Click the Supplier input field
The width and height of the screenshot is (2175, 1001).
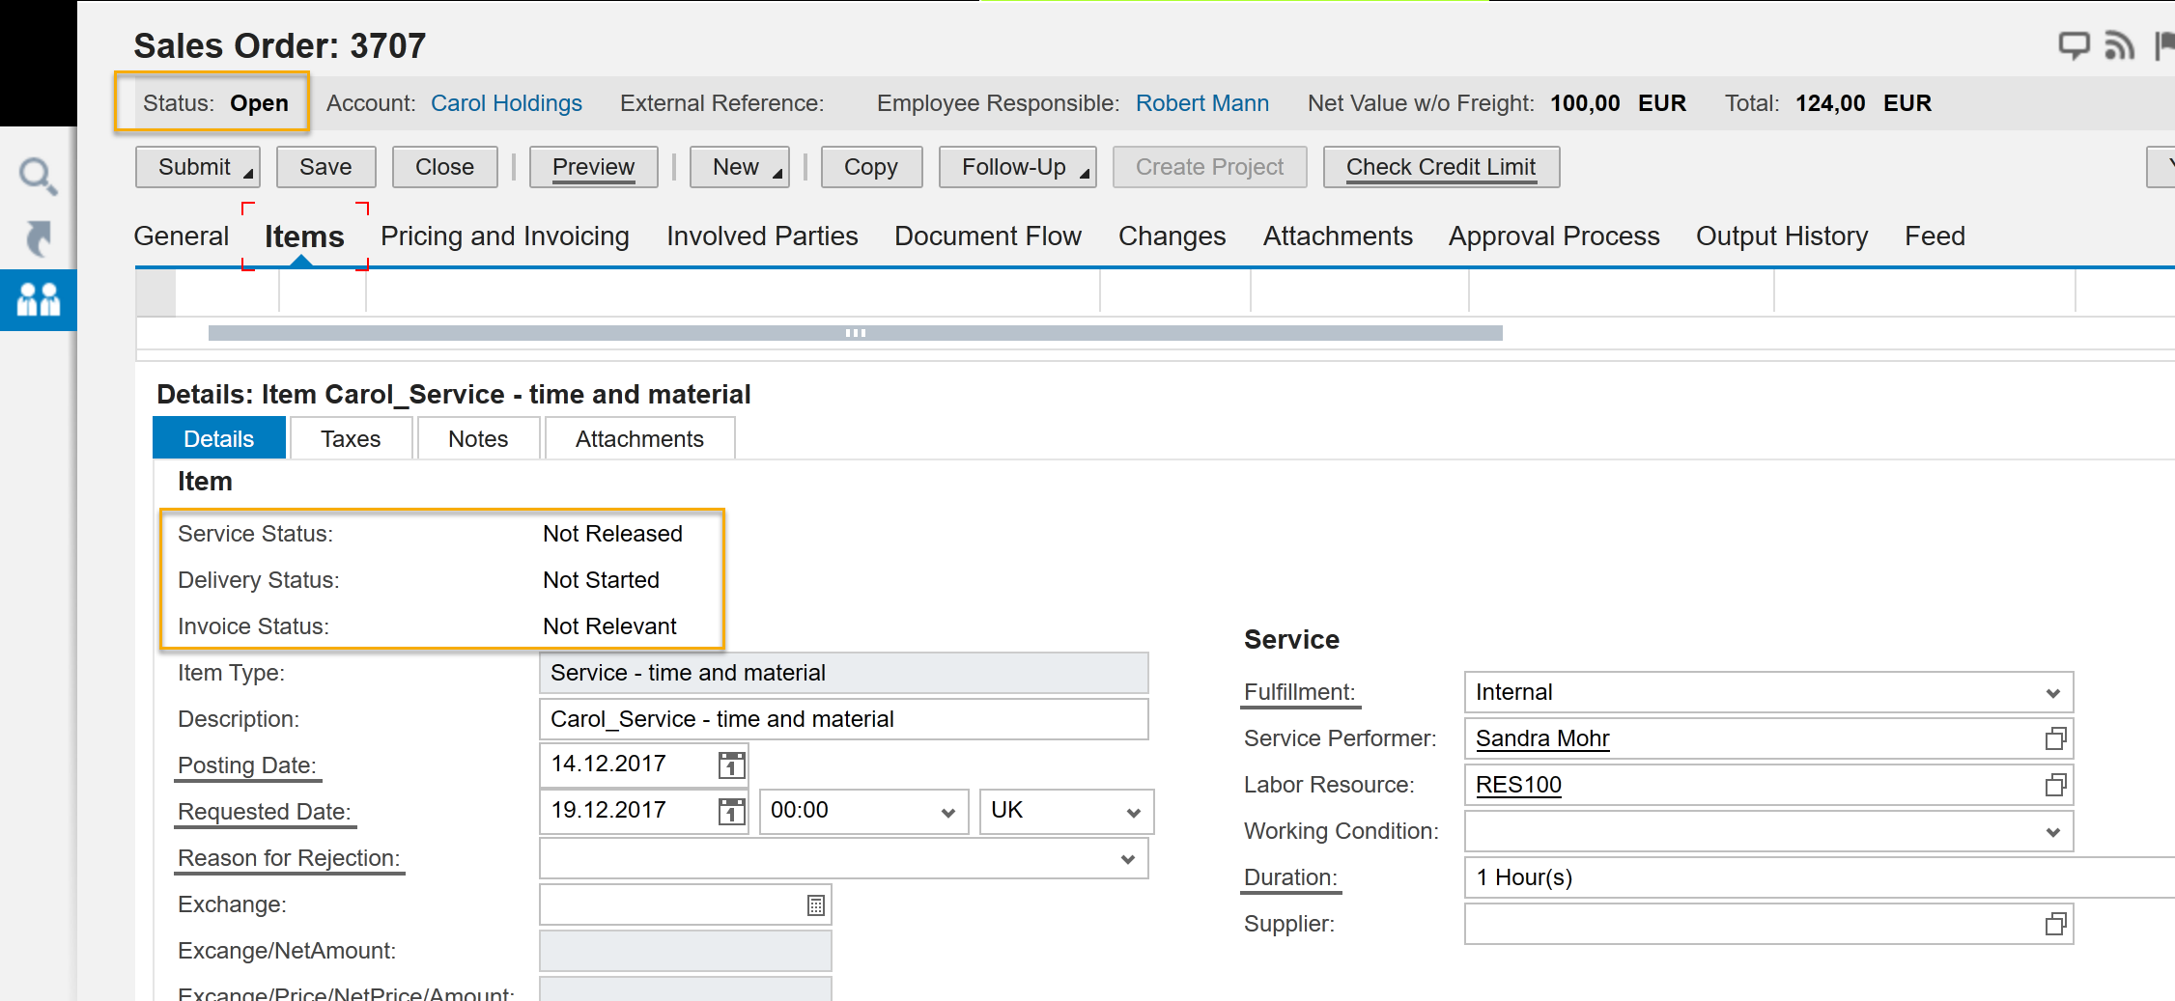tap(1768, 925)
